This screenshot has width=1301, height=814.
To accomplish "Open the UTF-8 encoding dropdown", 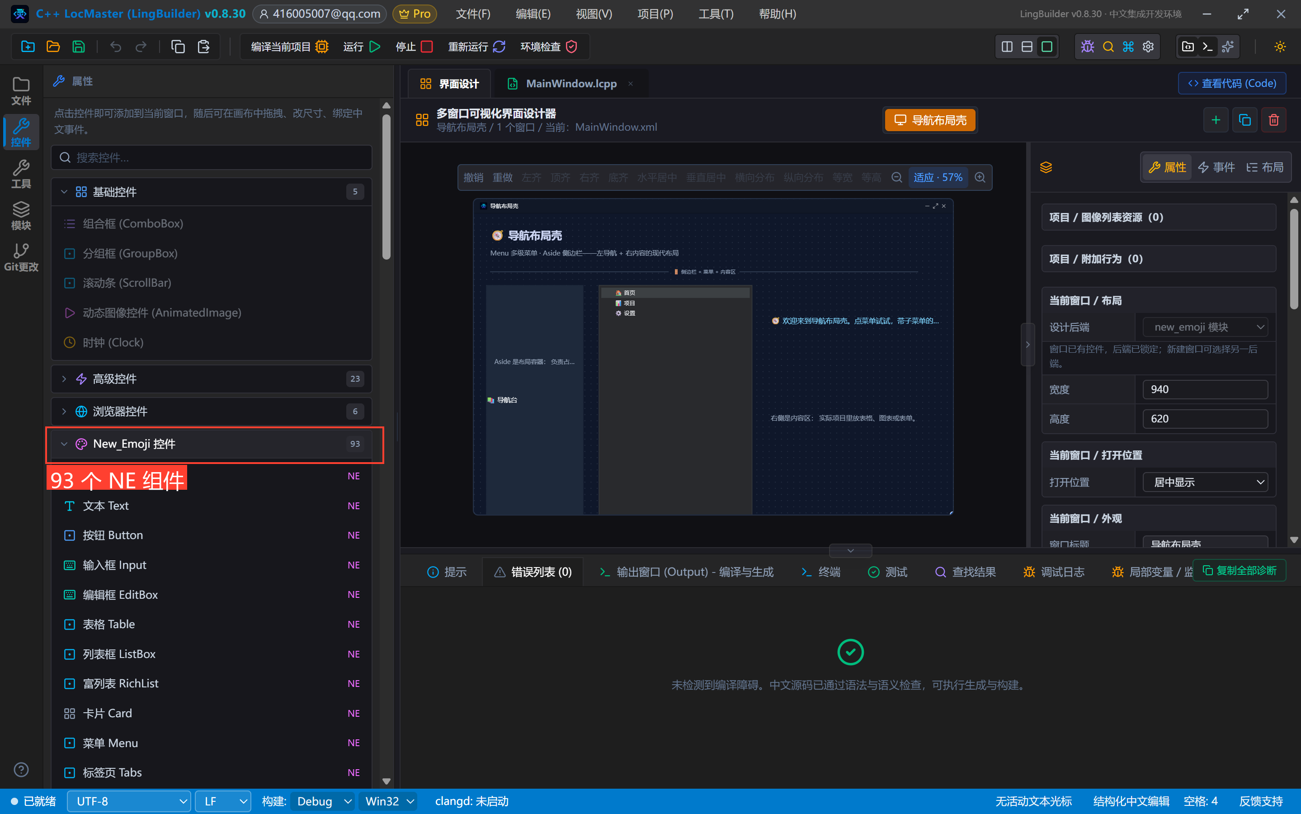I will [128, 801].
